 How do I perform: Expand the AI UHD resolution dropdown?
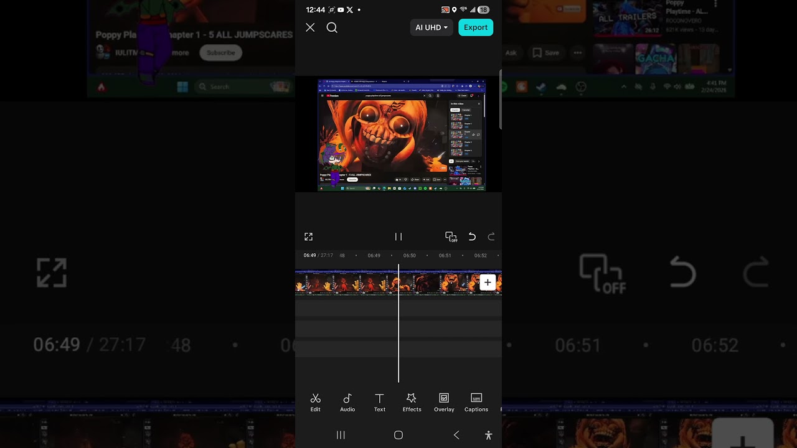(x=431, y=27)
